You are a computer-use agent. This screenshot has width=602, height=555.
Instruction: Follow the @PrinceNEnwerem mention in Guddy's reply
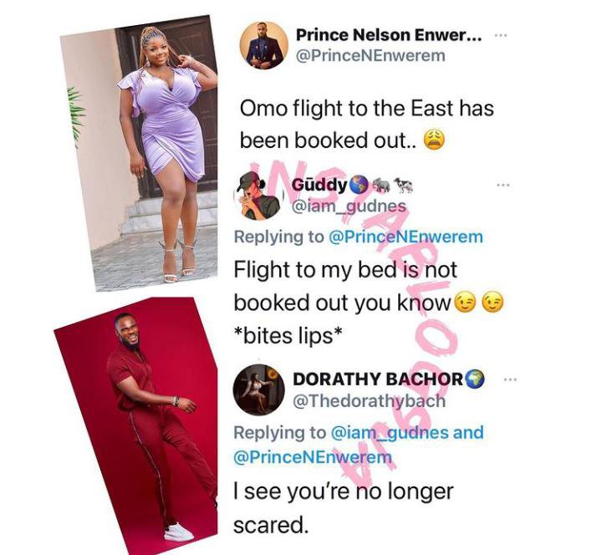[x=406, y=237]
